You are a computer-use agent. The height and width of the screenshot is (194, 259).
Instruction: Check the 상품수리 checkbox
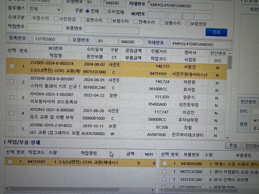coord(162,23)
